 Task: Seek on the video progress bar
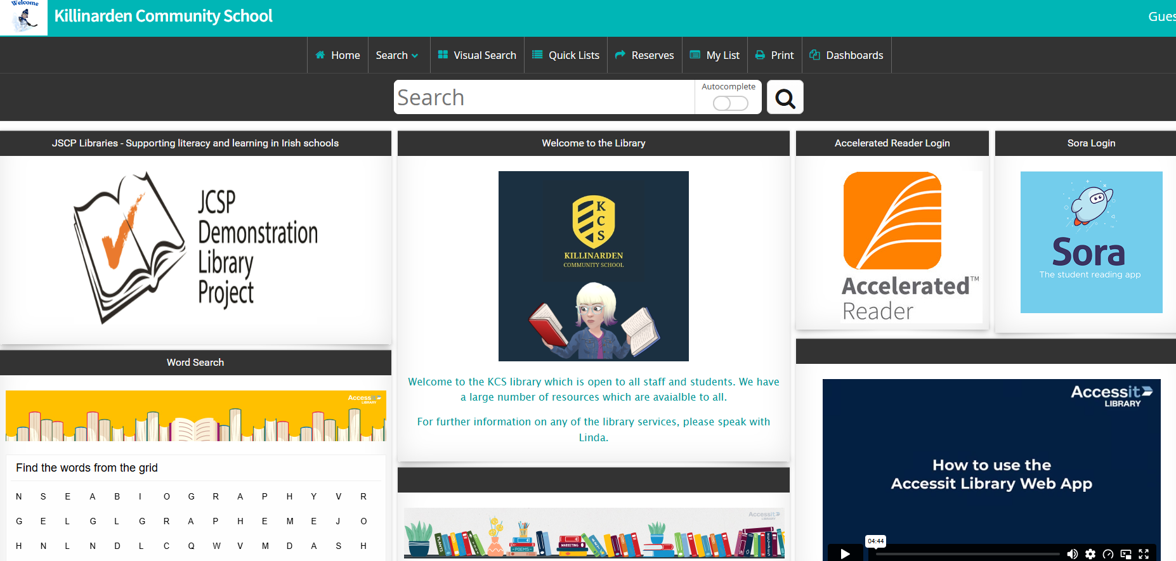967,554
